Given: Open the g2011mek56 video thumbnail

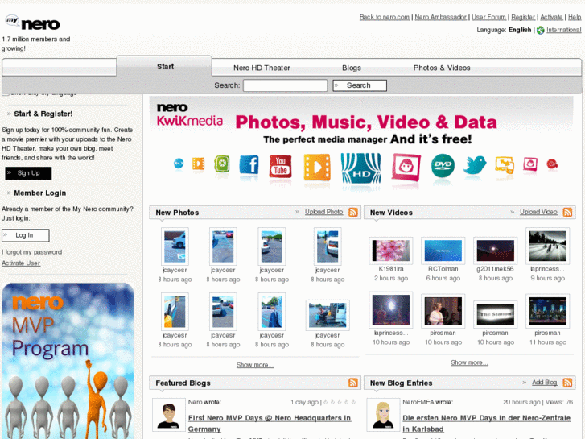Looking at the screenshot, I should click(495, 251).
